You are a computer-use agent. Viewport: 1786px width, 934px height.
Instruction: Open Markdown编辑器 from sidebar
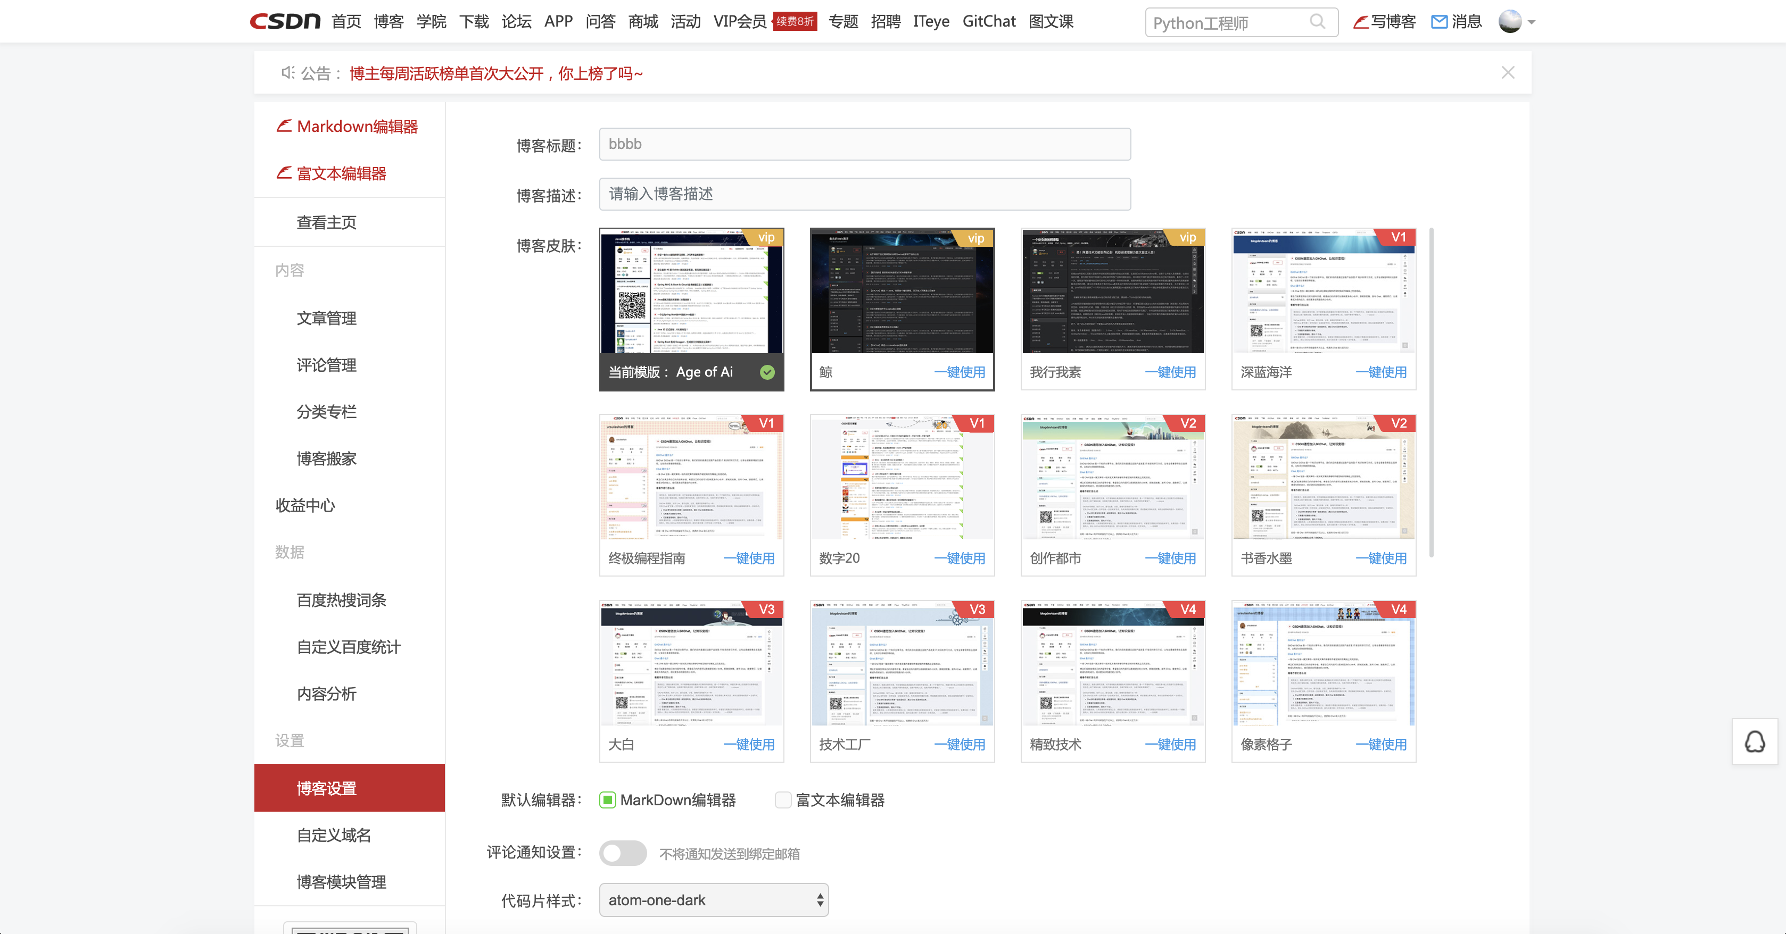tap(357, 127)
